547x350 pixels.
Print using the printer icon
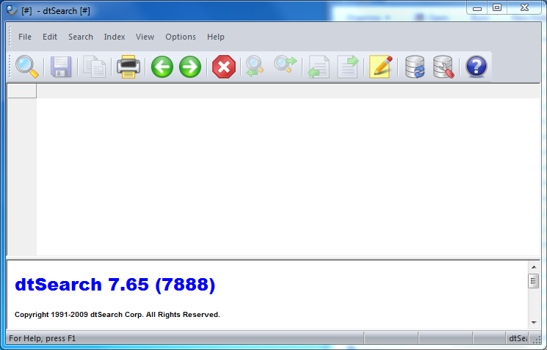[128, 67]
